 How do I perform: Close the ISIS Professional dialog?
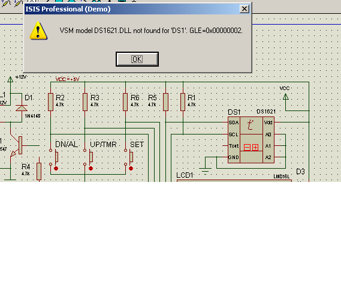click(x=245, y=9)
